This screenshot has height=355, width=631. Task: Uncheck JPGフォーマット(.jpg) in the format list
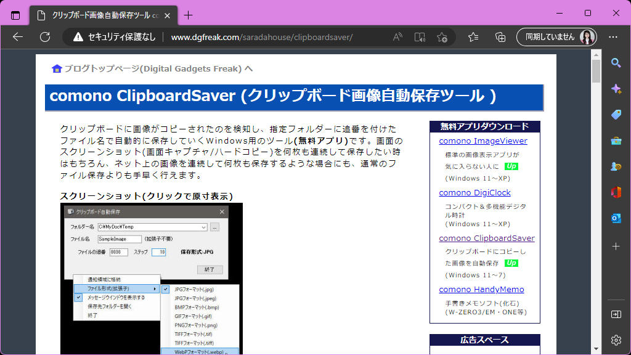[193, 289]
